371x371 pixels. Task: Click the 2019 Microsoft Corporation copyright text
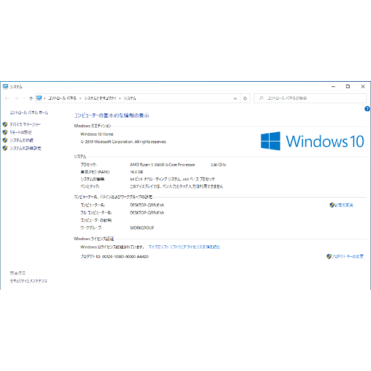tap(123, 141)
